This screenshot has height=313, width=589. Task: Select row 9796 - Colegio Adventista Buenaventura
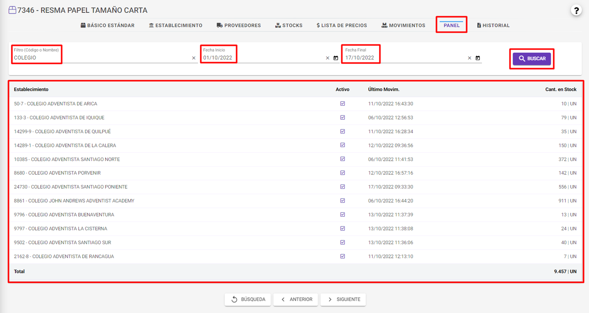tap(295, 215)
